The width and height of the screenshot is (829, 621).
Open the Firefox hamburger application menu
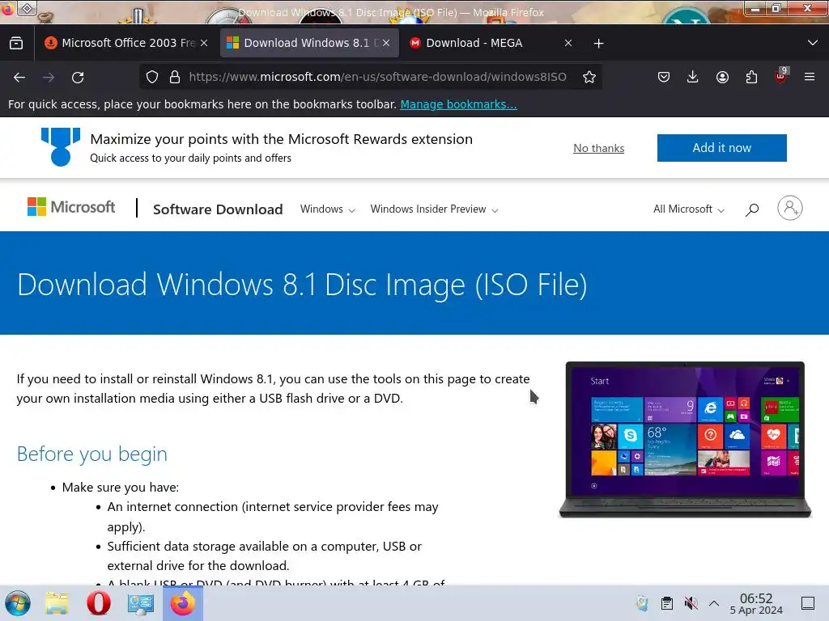click(810, 77)
